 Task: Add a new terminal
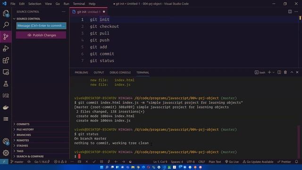point(269,72)
